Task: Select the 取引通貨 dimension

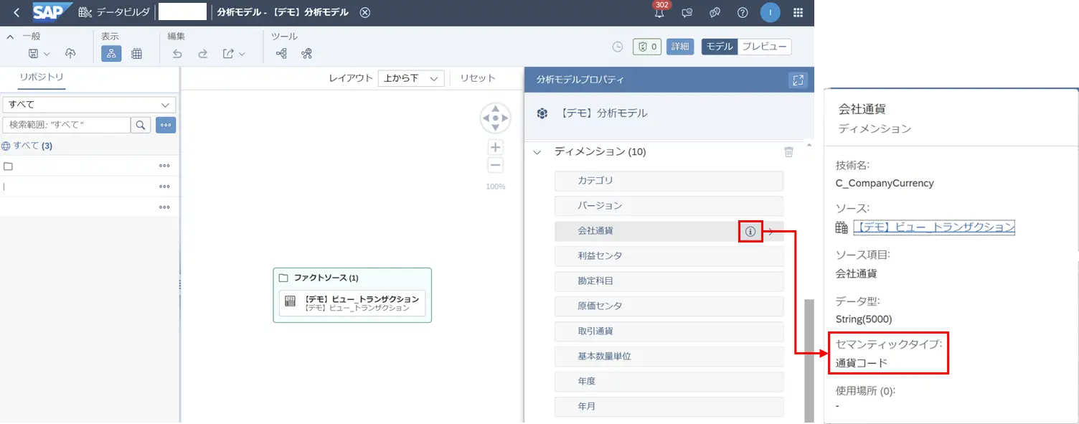Action: click(669, 331)
